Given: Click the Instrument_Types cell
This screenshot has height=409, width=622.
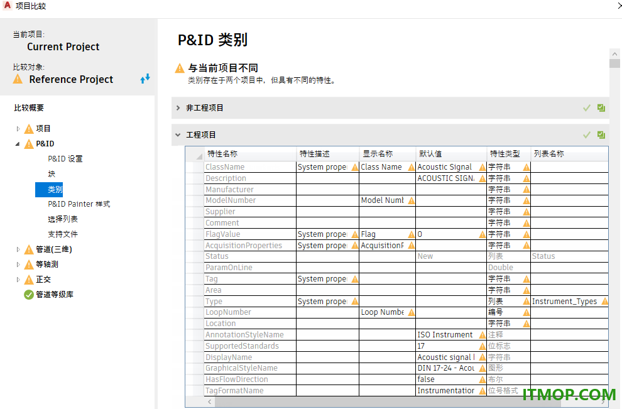Looking at the screenshot, I should [569, 302].
